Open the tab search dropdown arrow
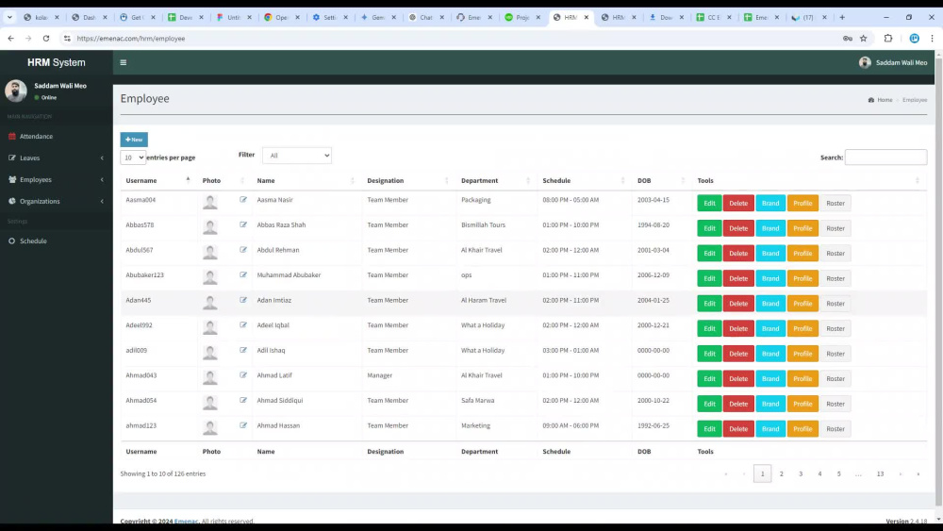Screen dimensions: 943x531 click(9, 17)
